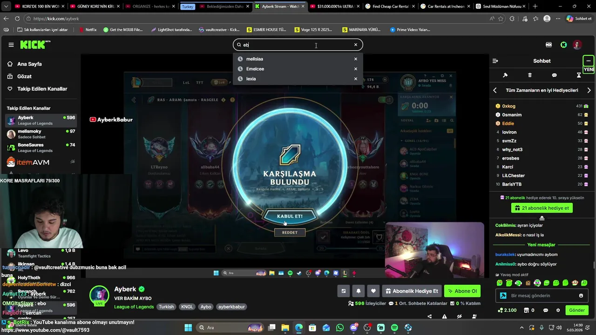The image size is (596, 335).
Task: Open the Ayberk channel avatar
Action: click(x=99, y=295)
